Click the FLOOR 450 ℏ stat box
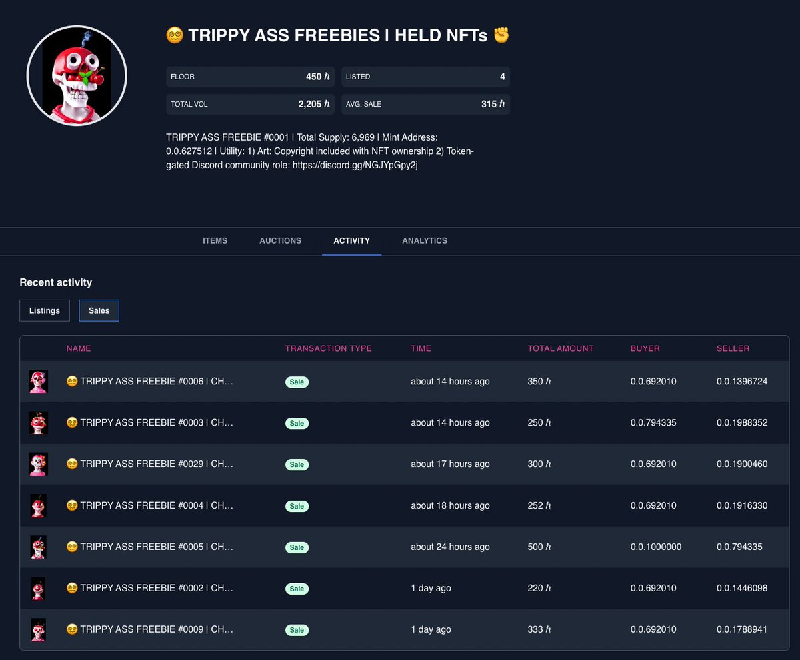This screenshot has height=660, width=800. point(250,77)
